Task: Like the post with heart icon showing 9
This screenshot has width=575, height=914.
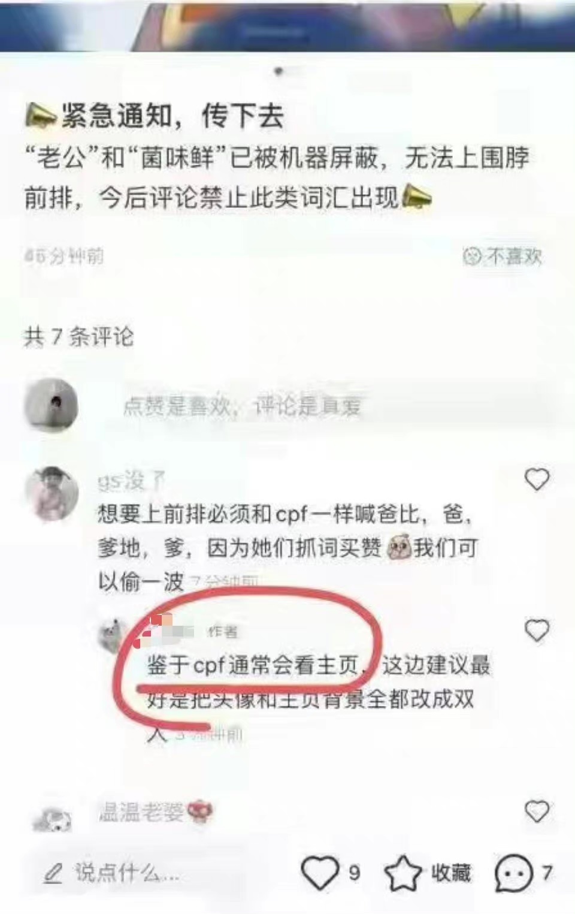Action: [320, 872]
